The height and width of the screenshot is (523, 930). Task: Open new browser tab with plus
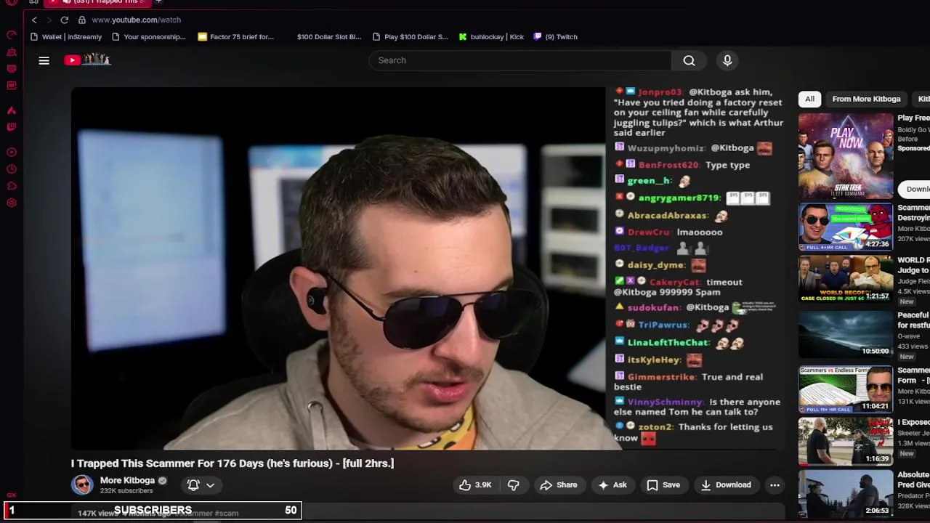[158, 2]
